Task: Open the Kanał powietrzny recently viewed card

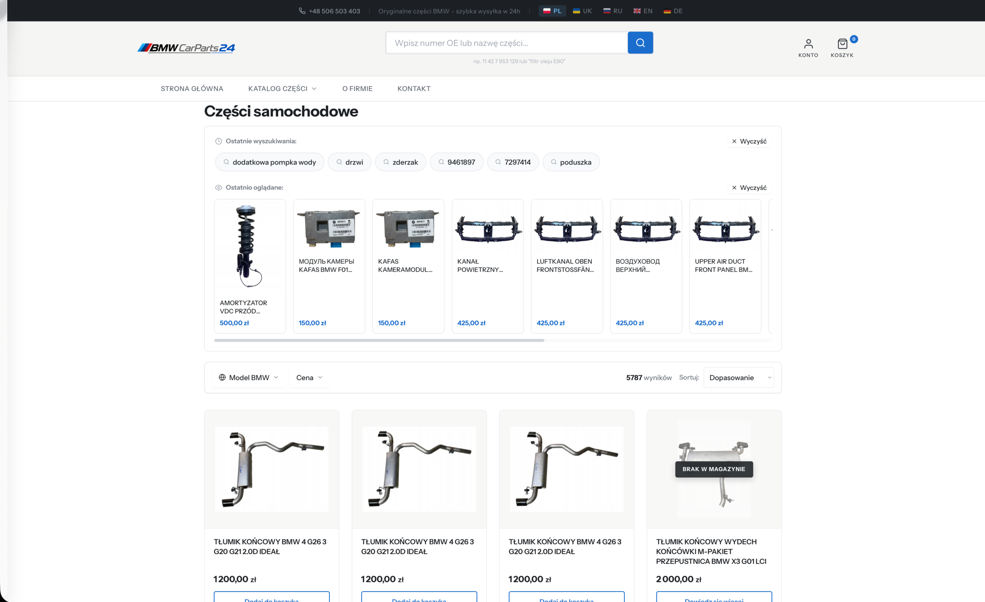Action: pyautogui.click(x=488, y=266)
